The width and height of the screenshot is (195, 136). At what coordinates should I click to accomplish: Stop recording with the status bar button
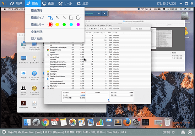(190, 132)
